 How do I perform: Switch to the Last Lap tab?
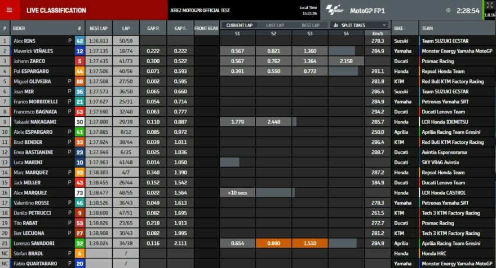[275, 25]
